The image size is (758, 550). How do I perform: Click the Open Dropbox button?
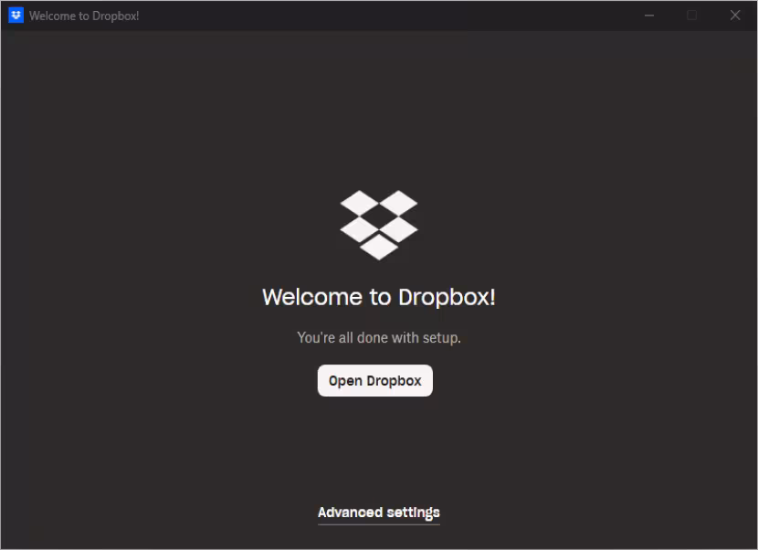coord(374,381)
